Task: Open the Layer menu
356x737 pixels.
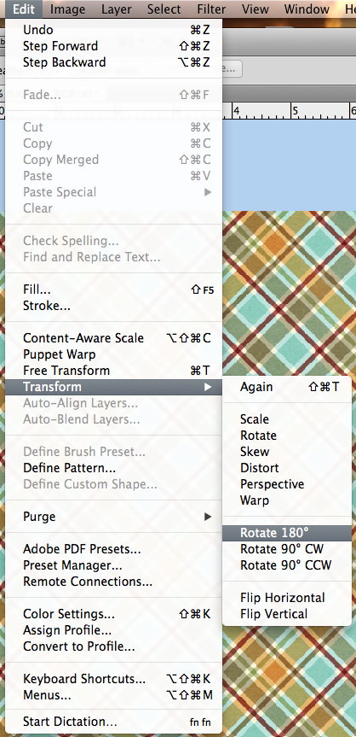Action: (x=117, y=9)
